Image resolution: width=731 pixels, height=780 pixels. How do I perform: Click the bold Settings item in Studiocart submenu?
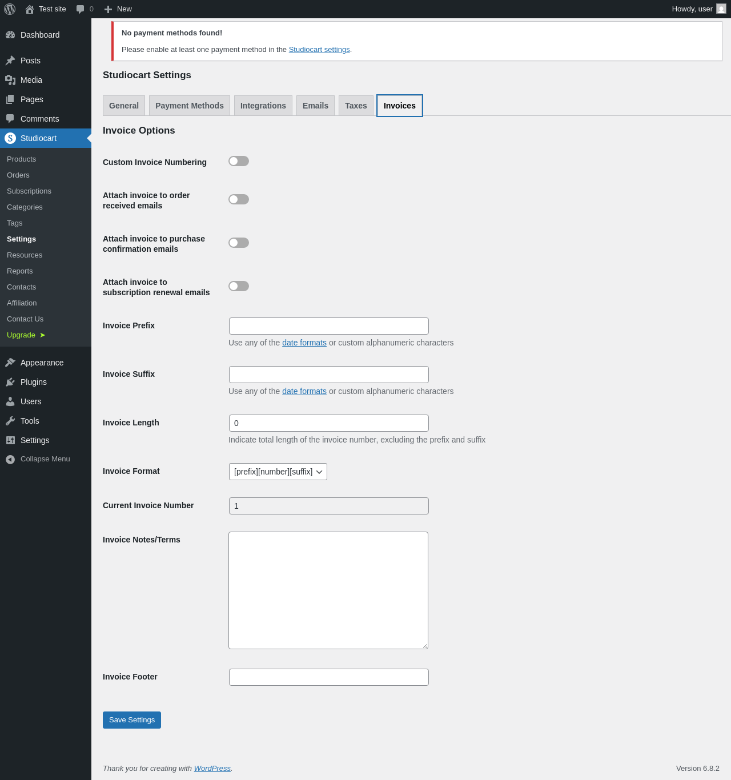pos(46,239)
